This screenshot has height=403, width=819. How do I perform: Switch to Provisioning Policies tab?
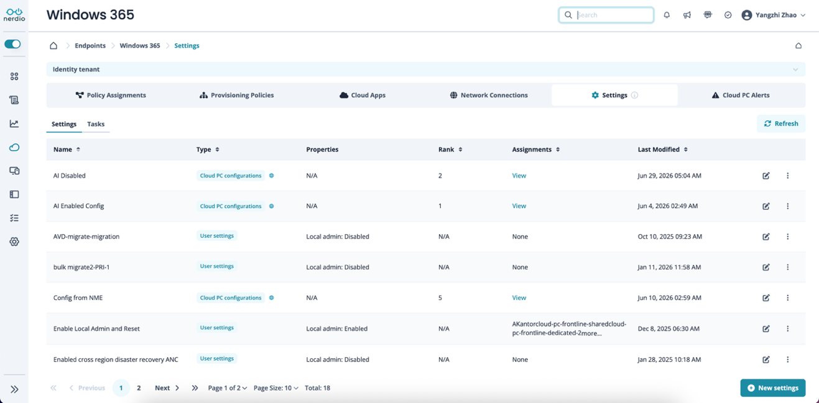236,95
